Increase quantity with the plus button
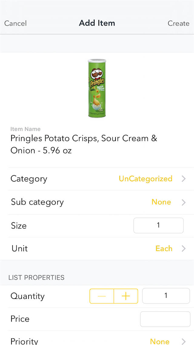Viewport: 194px width, 345px height. tap(125, 296)
